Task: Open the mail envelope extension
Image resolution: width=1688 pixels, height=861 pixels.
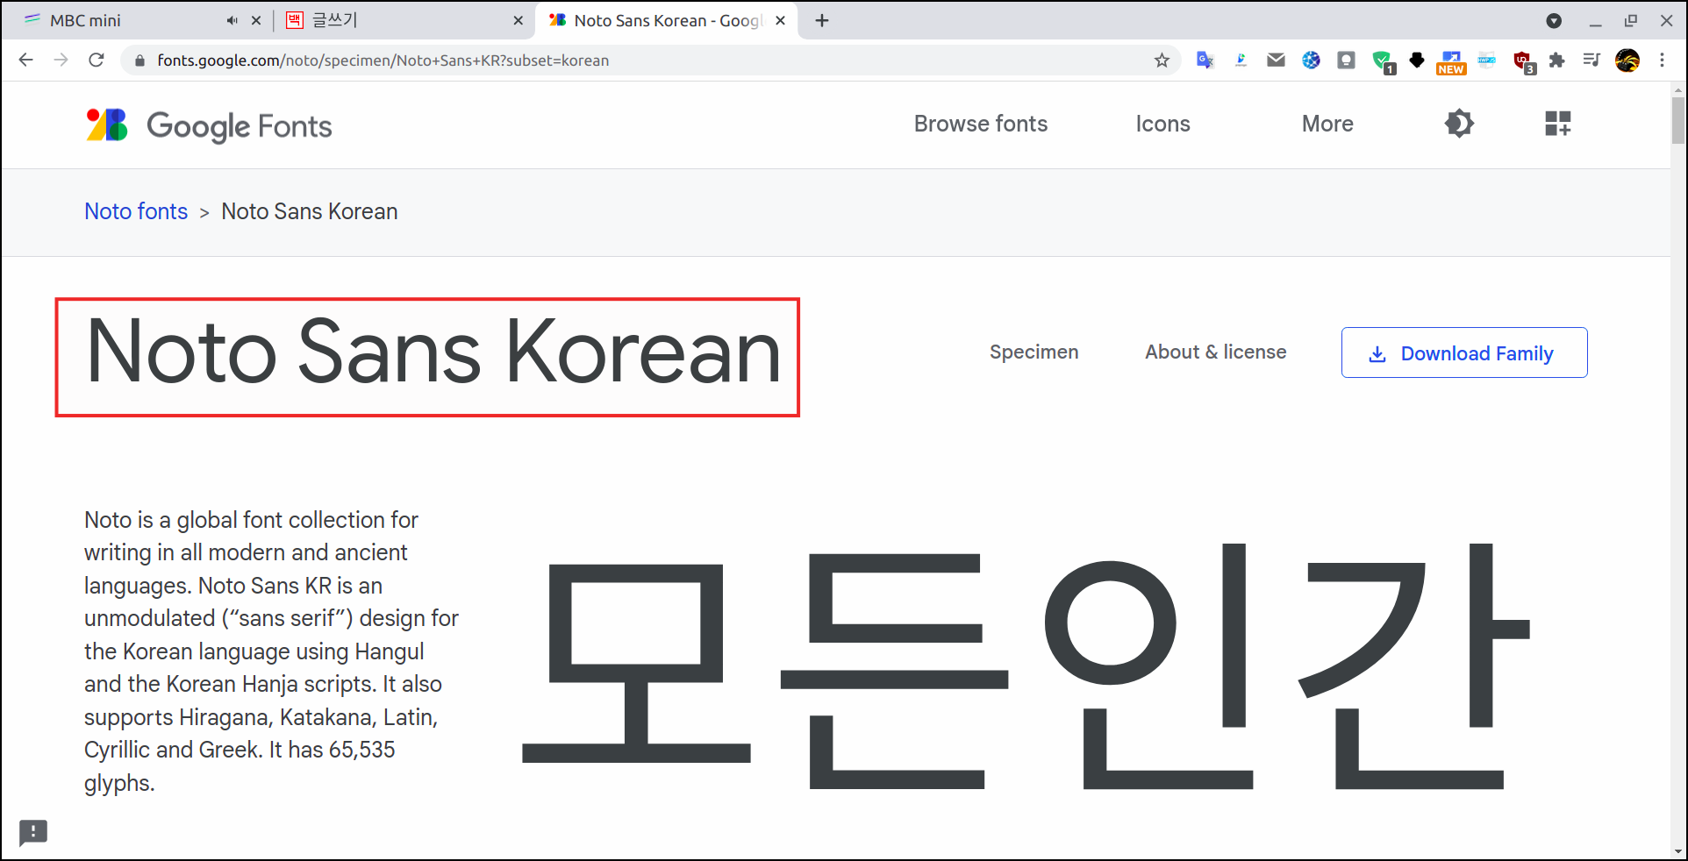Action: (x=1276, y=60)
